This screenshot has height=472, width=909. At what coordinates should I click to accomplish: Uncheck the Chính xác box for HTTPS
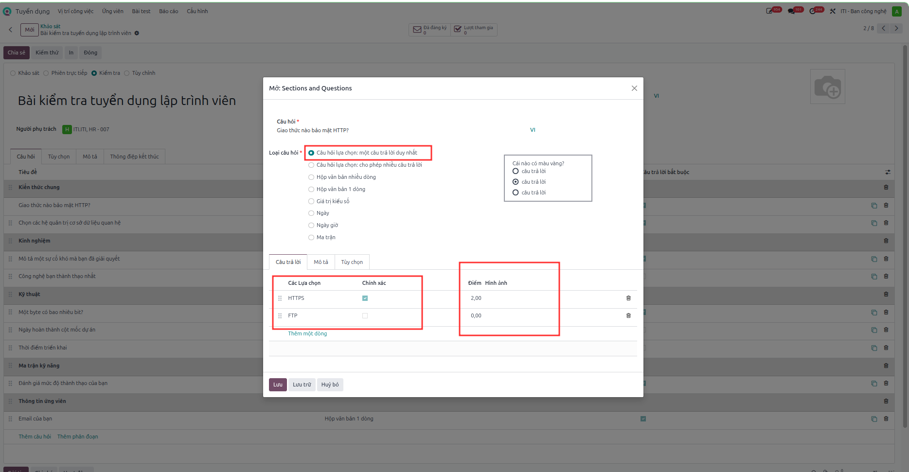(365, 298)
